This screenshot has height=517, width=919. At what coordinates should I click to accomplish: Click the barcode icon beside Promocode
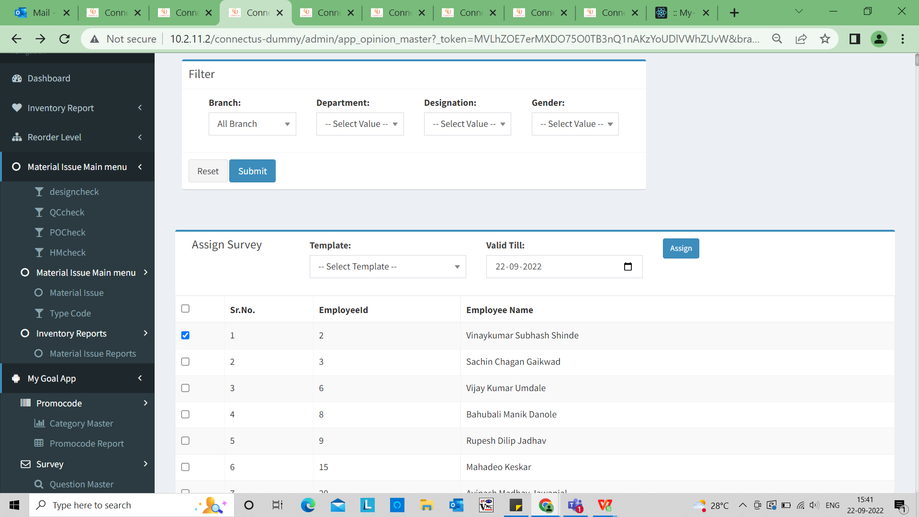[x=25, y=403]
